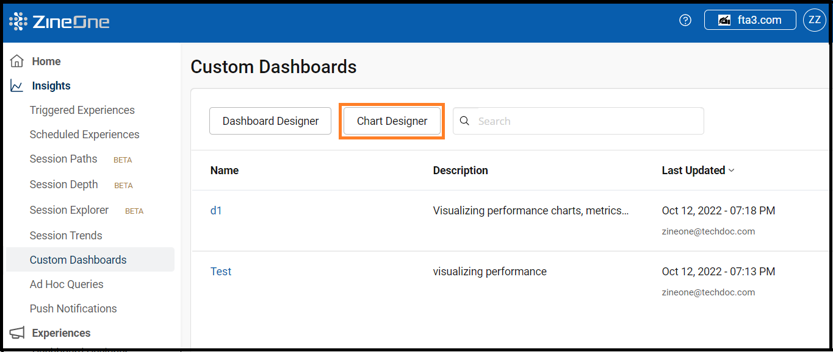This screenshot has height=352, width=833.
Task: Sort table by the Name column
Action: pyautogui.click(x=224, y=171)
